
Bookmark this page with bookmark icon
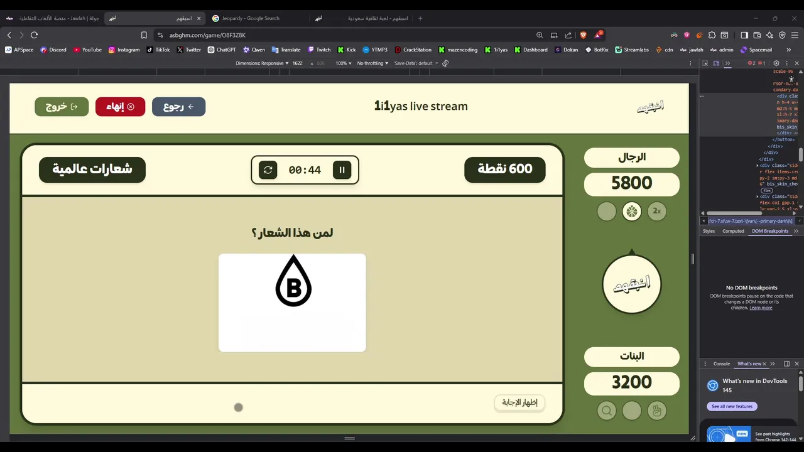click(x=144, y=35)
